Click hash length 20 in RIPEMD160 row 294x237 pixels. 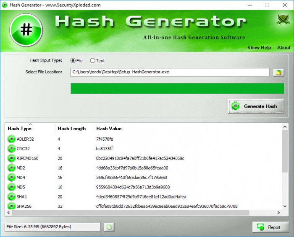pos(60,158)
